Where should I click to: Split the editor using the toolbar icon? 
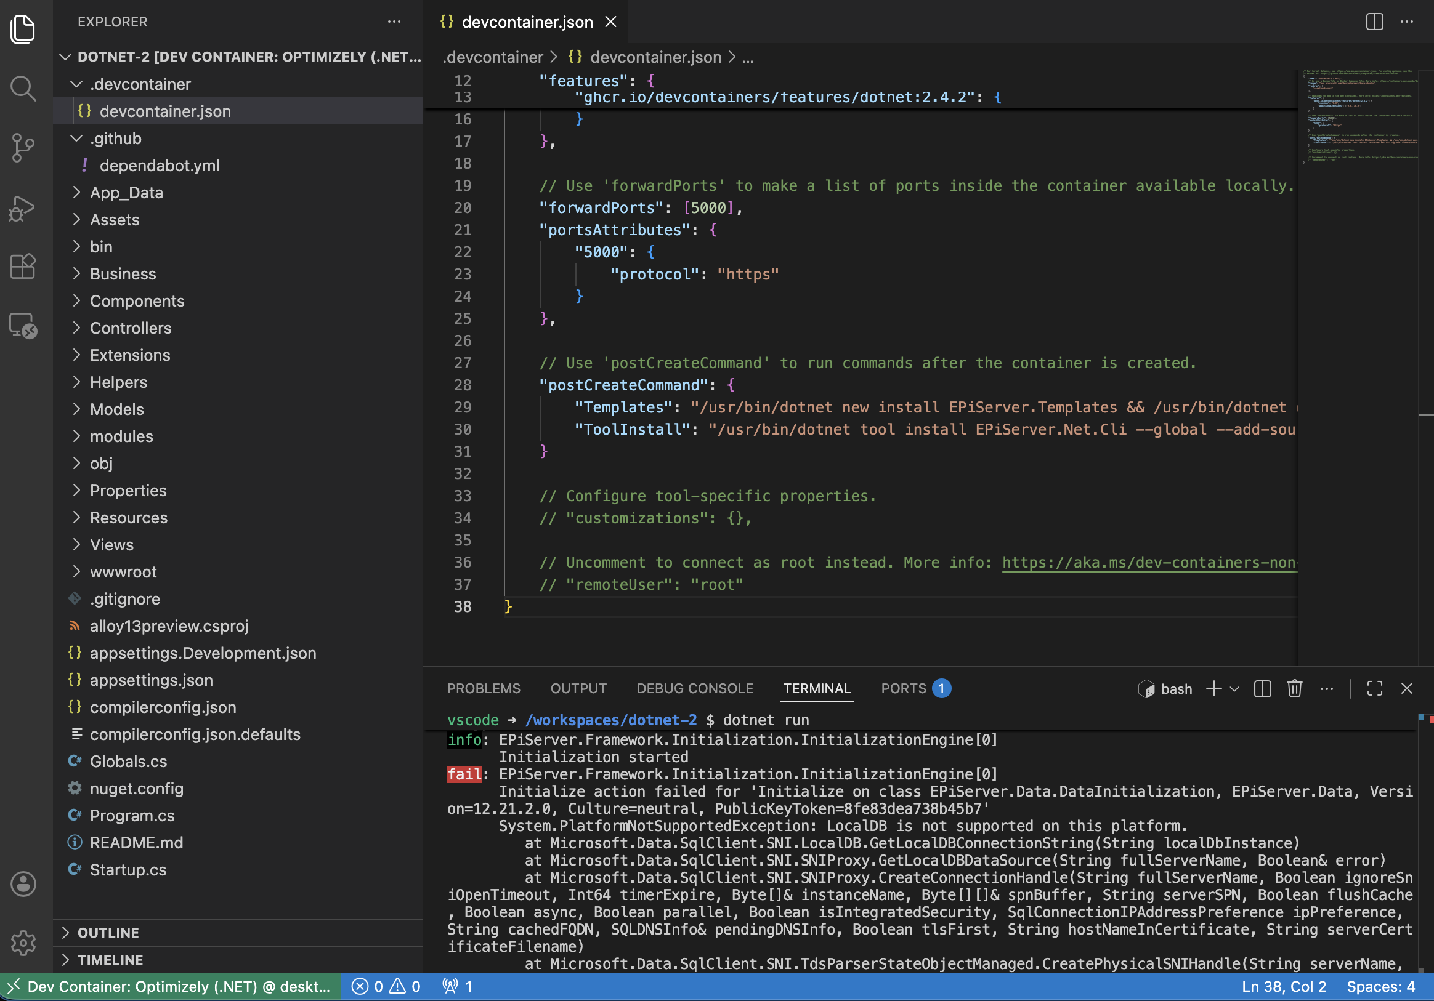[1374, 22]
